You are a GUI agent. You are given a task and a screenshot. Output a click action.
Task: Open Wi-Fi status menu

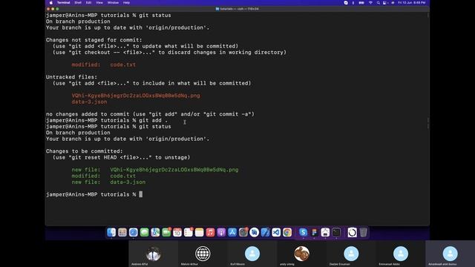370,3
